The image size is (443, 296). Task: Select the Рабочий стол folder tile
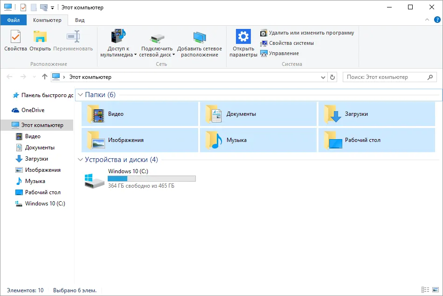[377, 140]
